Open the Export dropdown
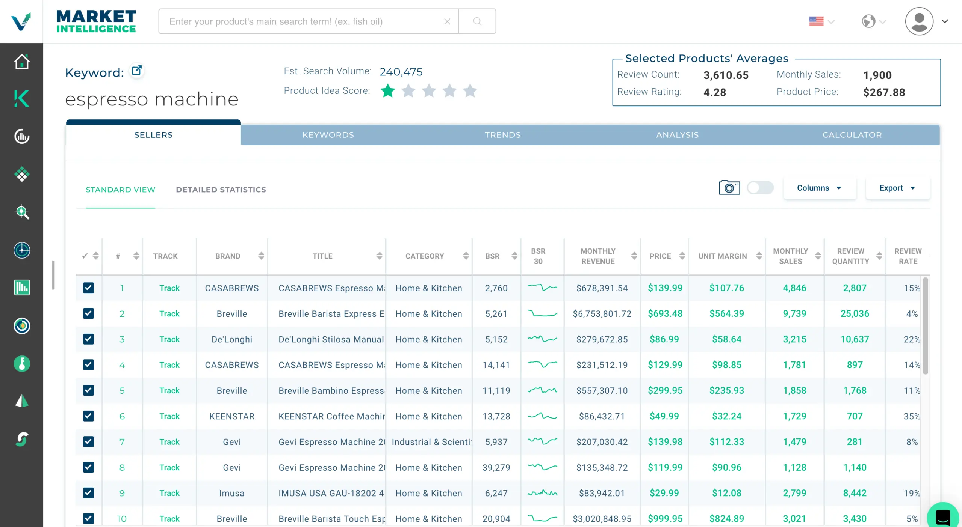Viewport: 962px width, 527px height. coord(898,188)
